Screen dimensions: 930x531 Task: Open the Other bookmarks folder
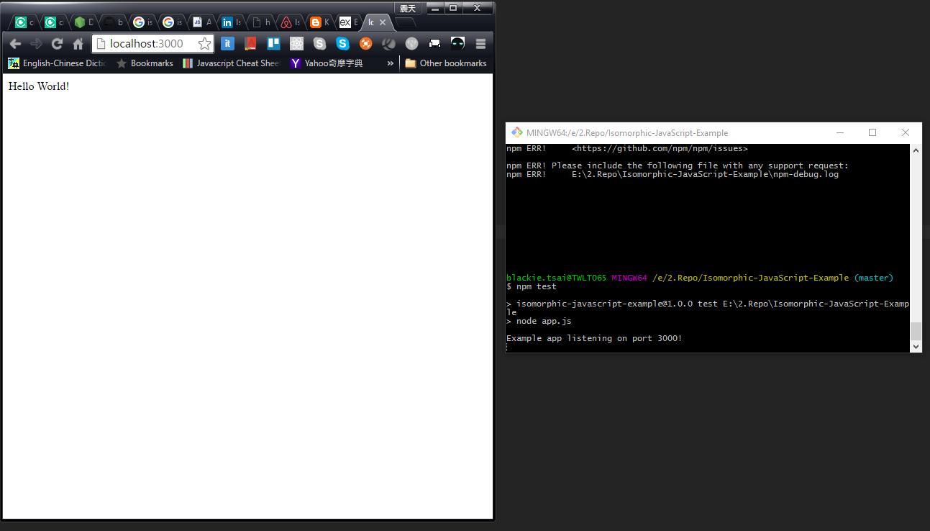point(446,63)
